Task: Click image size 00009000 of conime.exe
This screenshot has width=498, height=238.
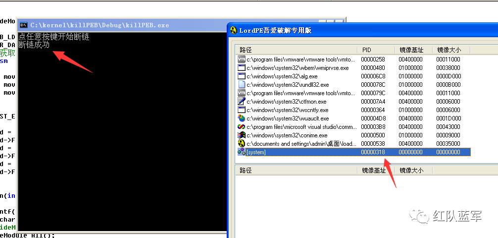Action: point(448,135)
